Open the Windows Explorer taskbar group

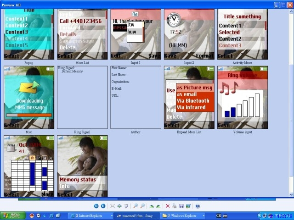coord(182,216)
